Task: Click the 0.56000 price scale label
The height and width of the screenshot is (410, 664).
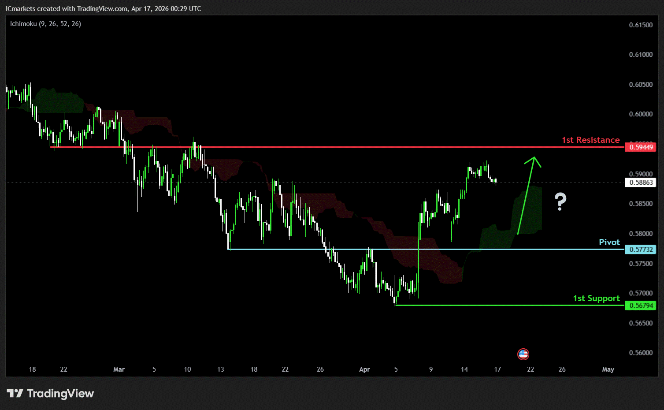Action: 641,353
